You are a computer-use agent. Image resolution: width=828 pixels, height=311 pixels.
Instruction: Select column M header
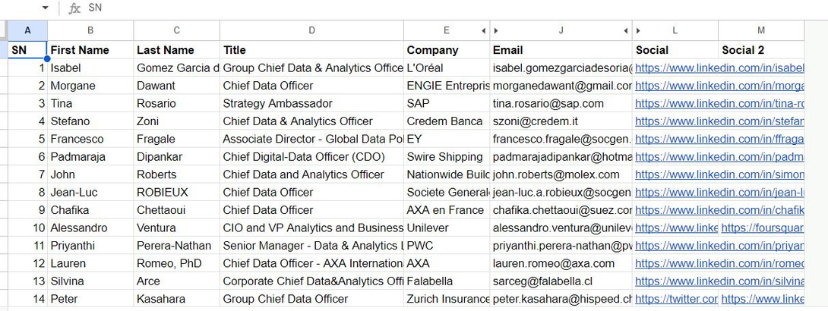pyautogui.click(x=761, y=30)
